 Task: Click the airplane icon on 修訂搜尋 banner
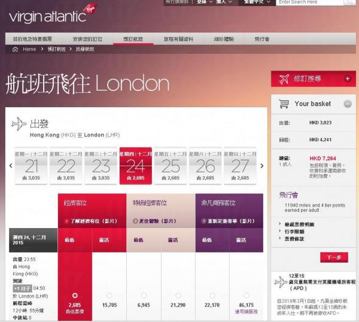284,79
